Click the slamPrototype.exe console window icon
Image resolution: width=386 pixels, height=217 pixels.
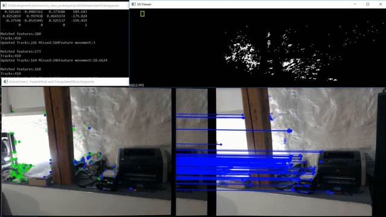[x=4, y=5]
